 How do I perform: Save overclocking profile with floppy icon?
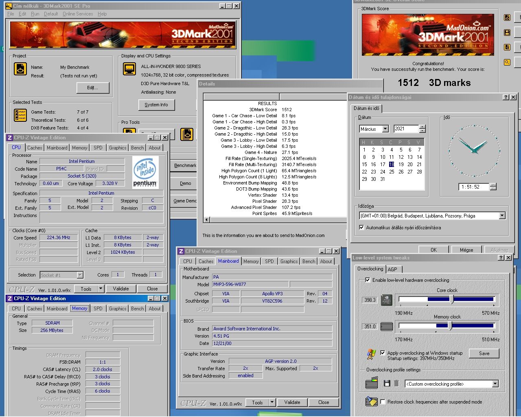(x=387, y=383)
